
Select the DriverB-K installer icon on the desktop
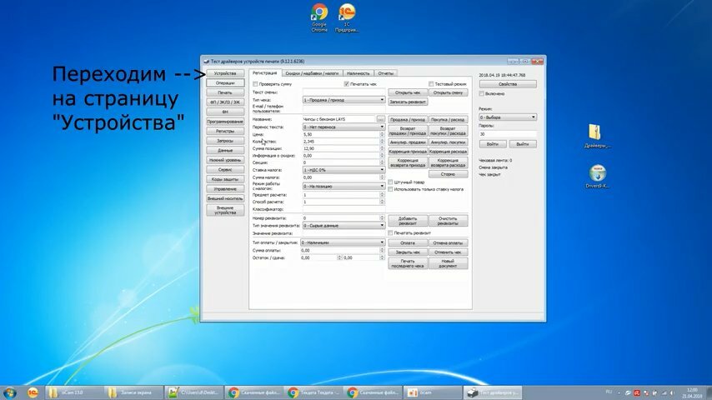point(597,177)
